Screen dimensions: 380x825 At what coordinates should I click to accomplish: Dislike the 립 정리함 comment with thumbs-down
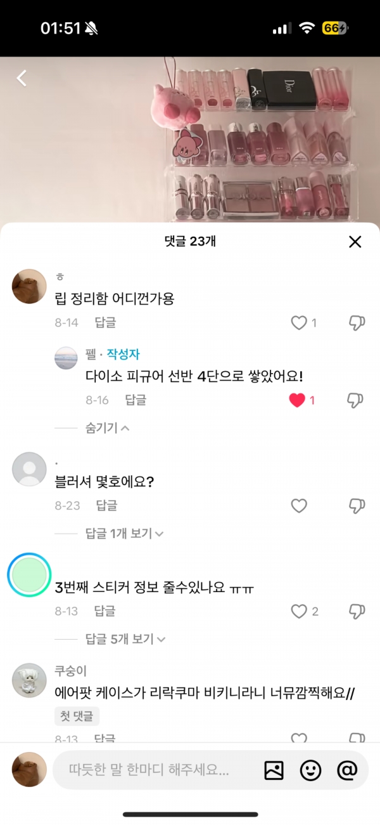pyautogui.click(x=356, y=322)
